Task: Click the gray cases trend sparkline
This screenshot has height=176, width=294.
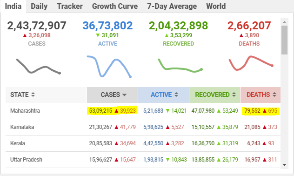Action: (x=38, y=66)
